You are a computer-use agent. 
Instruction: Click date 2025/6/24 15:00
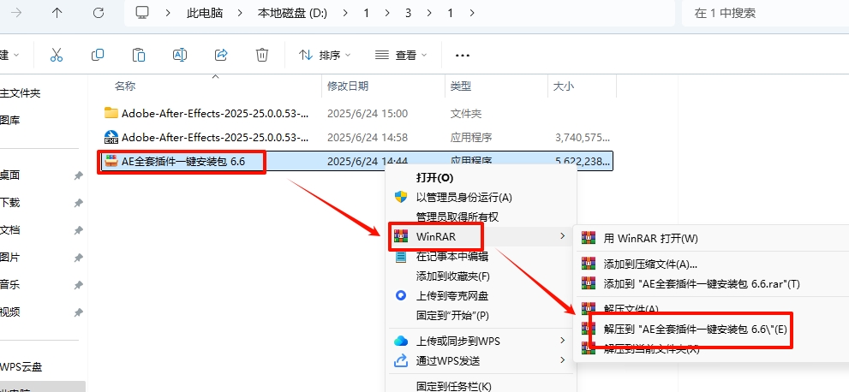click(x=368, y=114)
